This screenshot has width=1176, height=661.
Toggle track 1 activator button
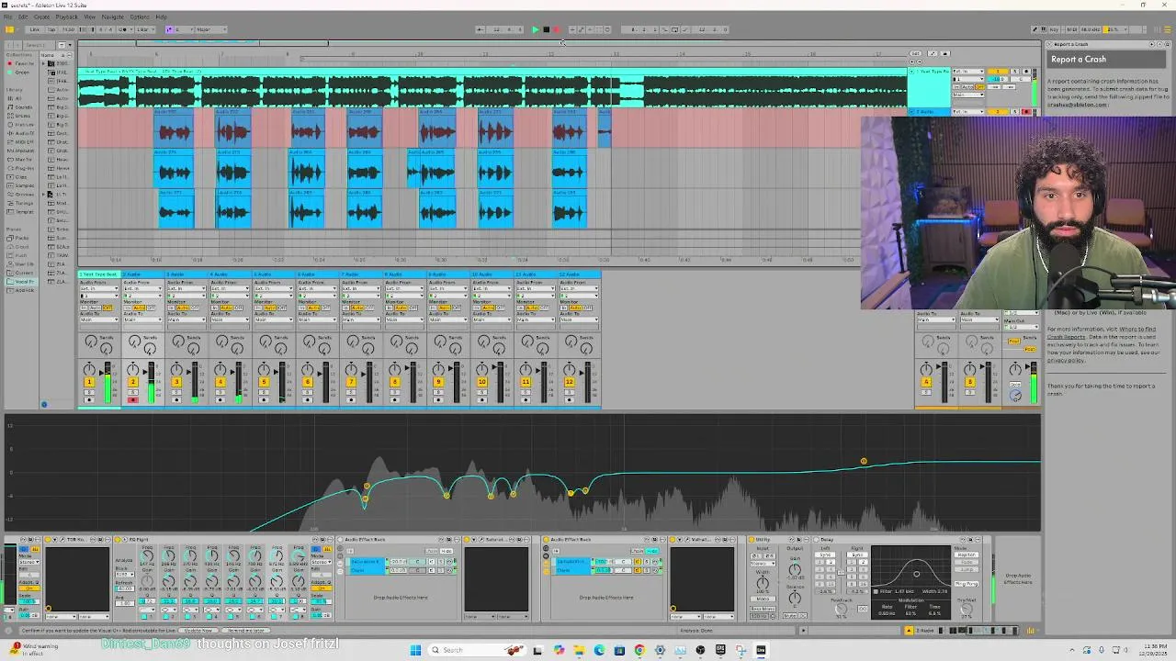point(89,382)
